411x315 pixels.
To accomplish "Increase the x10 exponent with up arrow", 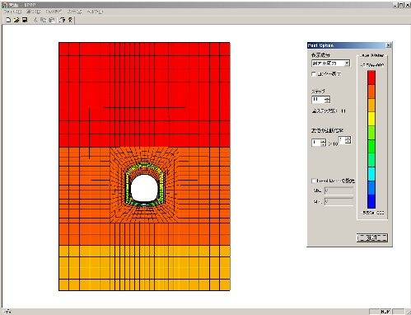I will [348, 139].
